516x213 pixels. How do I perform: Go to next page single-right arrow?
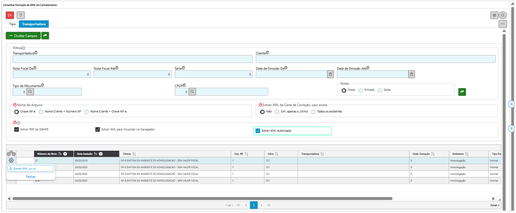tap(261, 205)
